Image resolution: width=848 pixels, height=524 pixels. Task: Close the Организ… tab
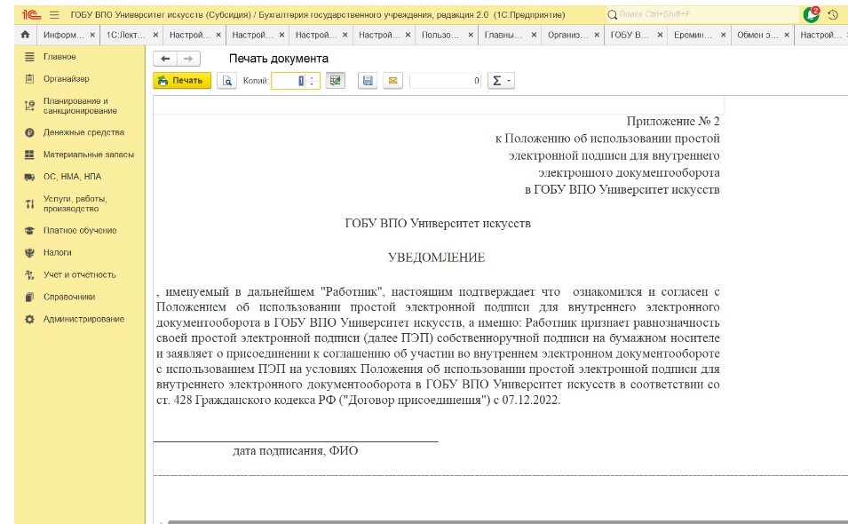(597, 35)
